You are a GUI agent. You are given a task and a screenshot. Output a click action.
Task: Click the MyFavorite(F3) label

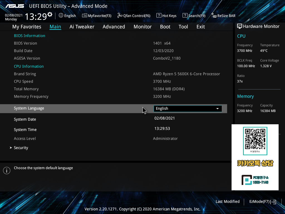point(100,16)
